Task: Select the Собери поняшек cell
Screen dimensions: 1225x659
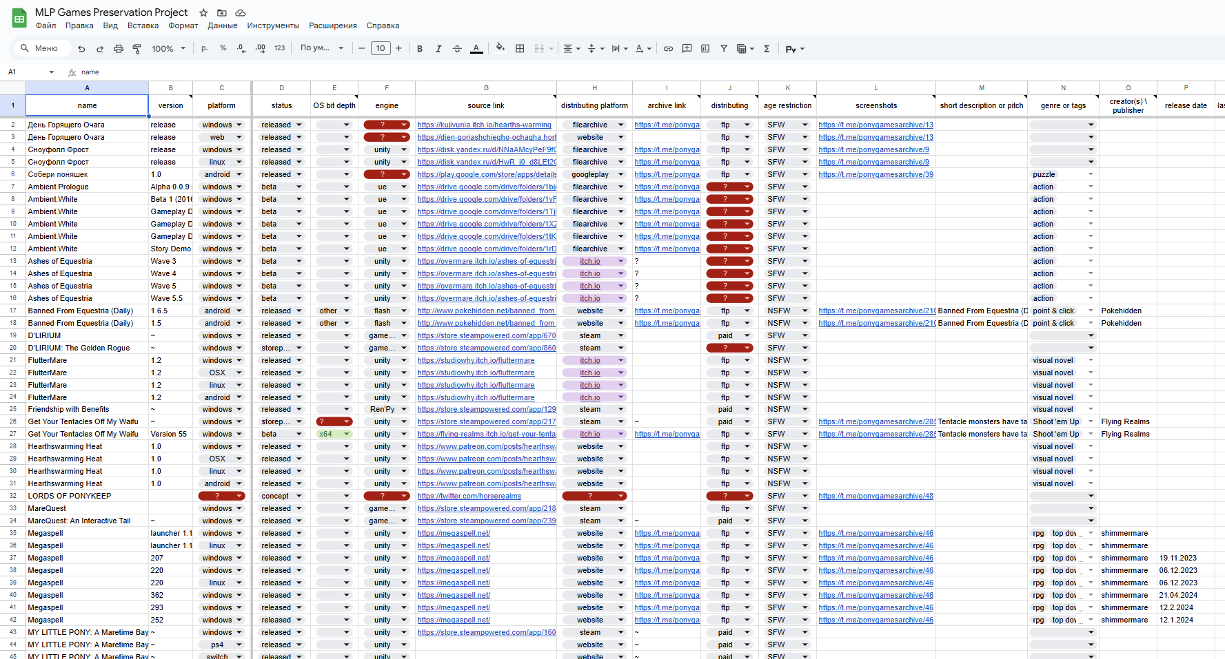Action: point(87,174)
